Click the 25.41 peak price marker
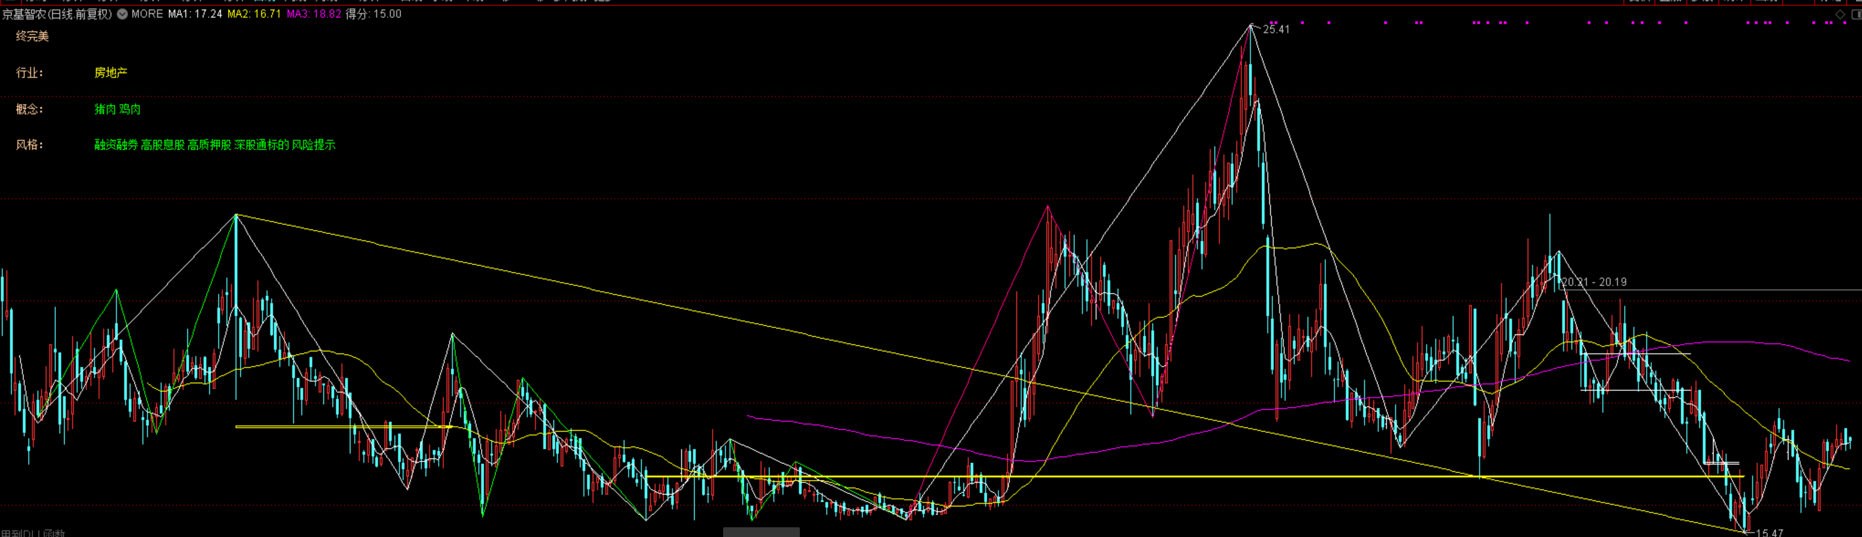 pyautogui.click(x=1276, y=30)
